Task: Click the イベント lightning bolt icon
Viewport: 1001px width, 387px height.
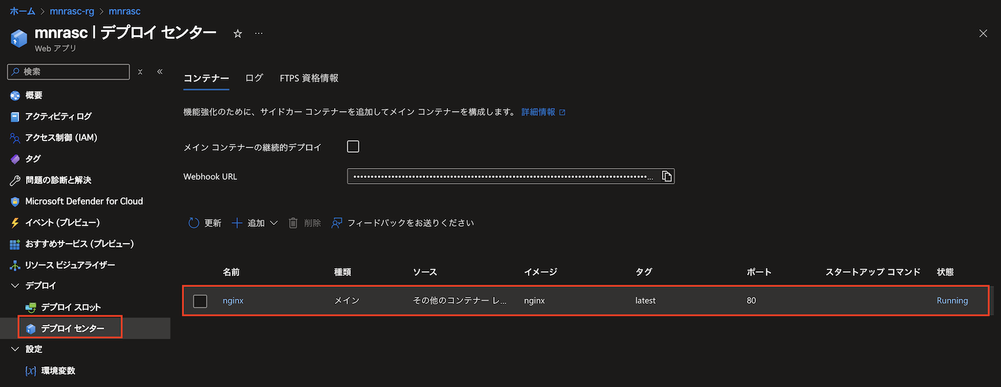Action: (x=15, y=223)
